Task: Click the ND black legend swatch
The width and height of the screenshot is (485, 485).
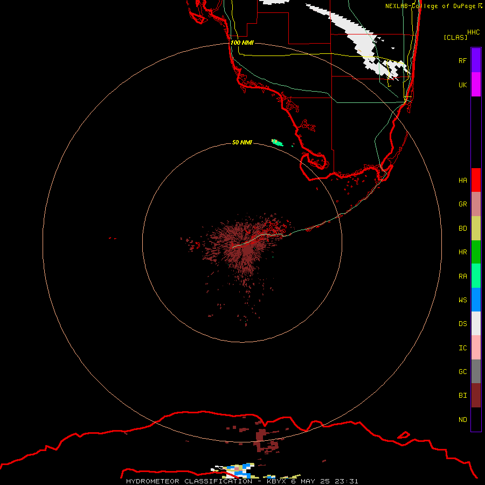Action: [476, 419]
